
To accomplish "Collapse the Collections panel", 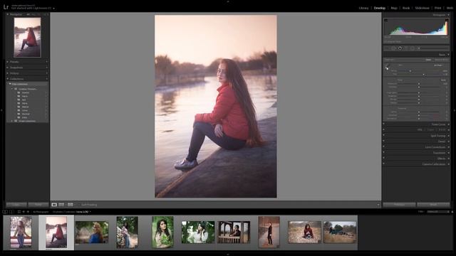I will 8,79.
